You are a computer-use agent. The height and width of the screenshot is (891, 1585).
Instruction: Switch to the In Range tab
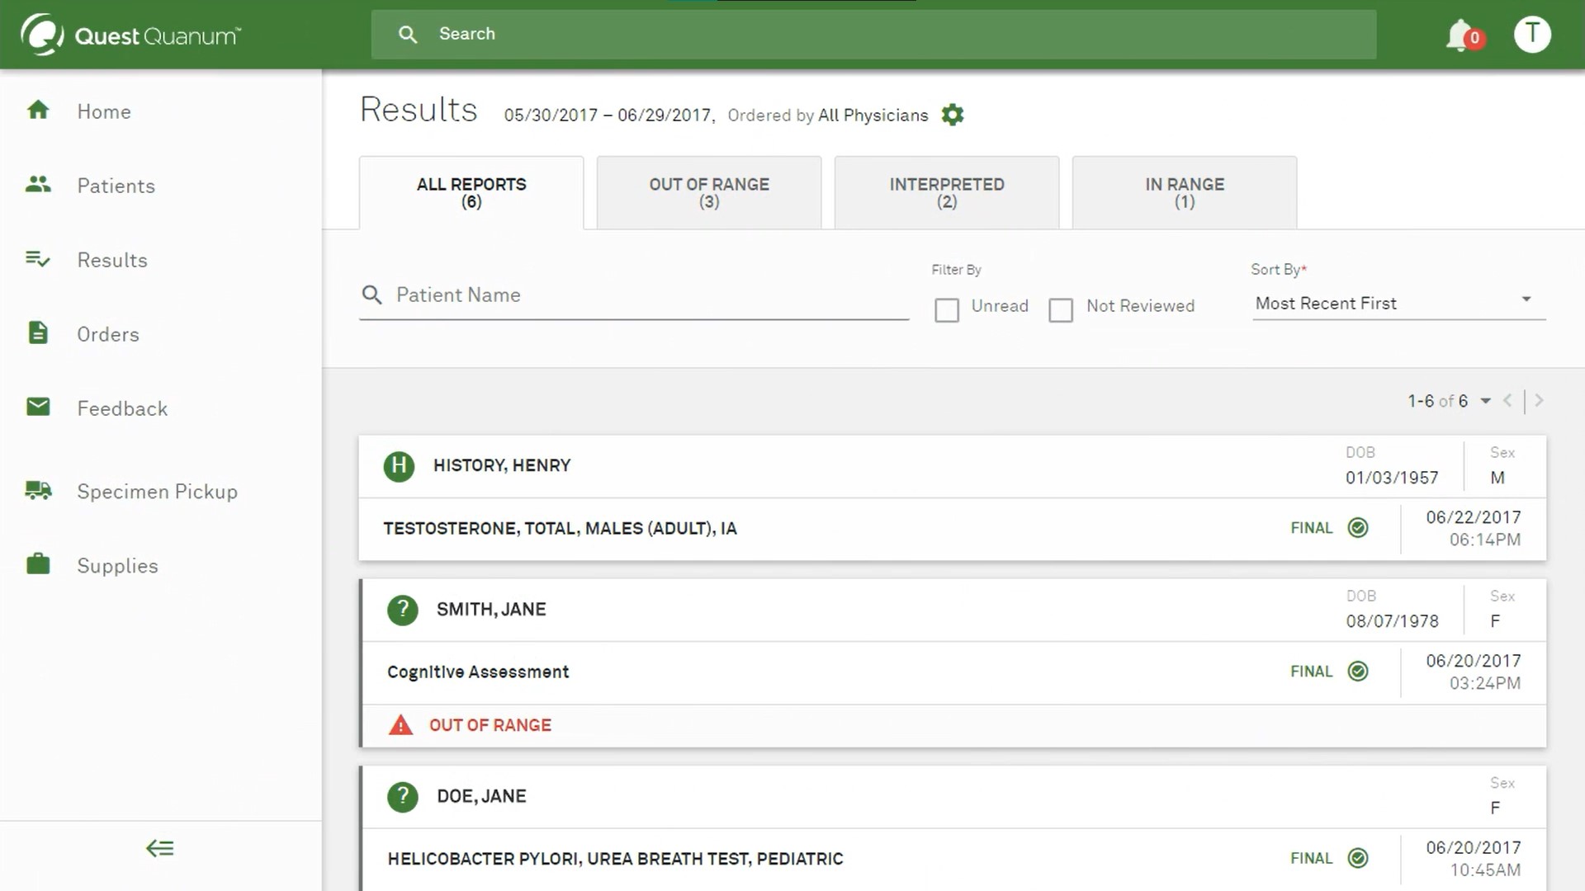tap(1185, 192)
